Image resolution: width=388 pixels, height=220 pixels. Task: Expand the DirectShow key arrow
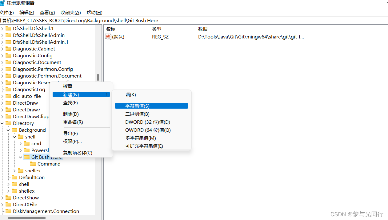[2, 198]
